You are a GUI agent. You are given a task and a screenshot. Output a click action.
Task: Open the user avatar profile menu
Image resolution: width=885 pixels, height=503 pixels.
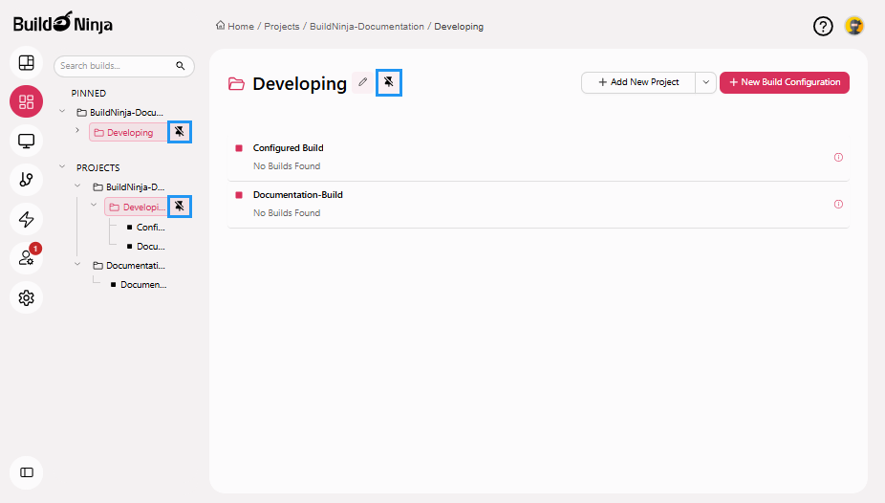click(854, 27)
